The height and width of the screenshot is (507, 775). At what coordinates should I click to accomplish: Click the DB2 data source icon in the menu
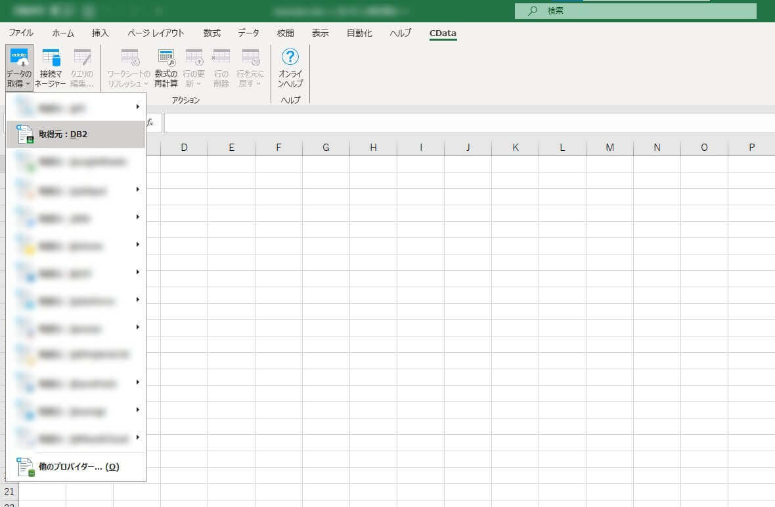[25, 133]
